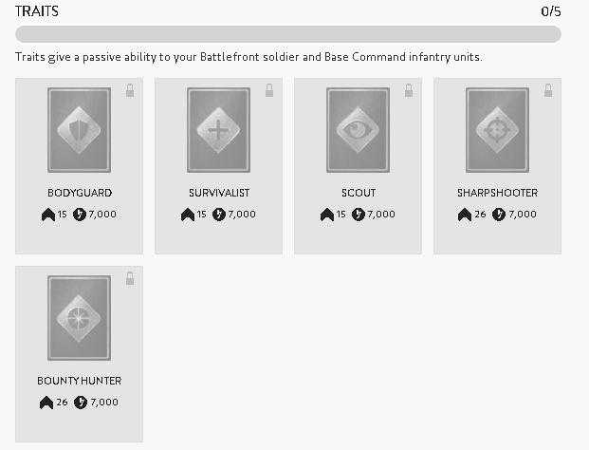Click the Traits progress bar
Screen dimensions: 589x450
point(287,34)
